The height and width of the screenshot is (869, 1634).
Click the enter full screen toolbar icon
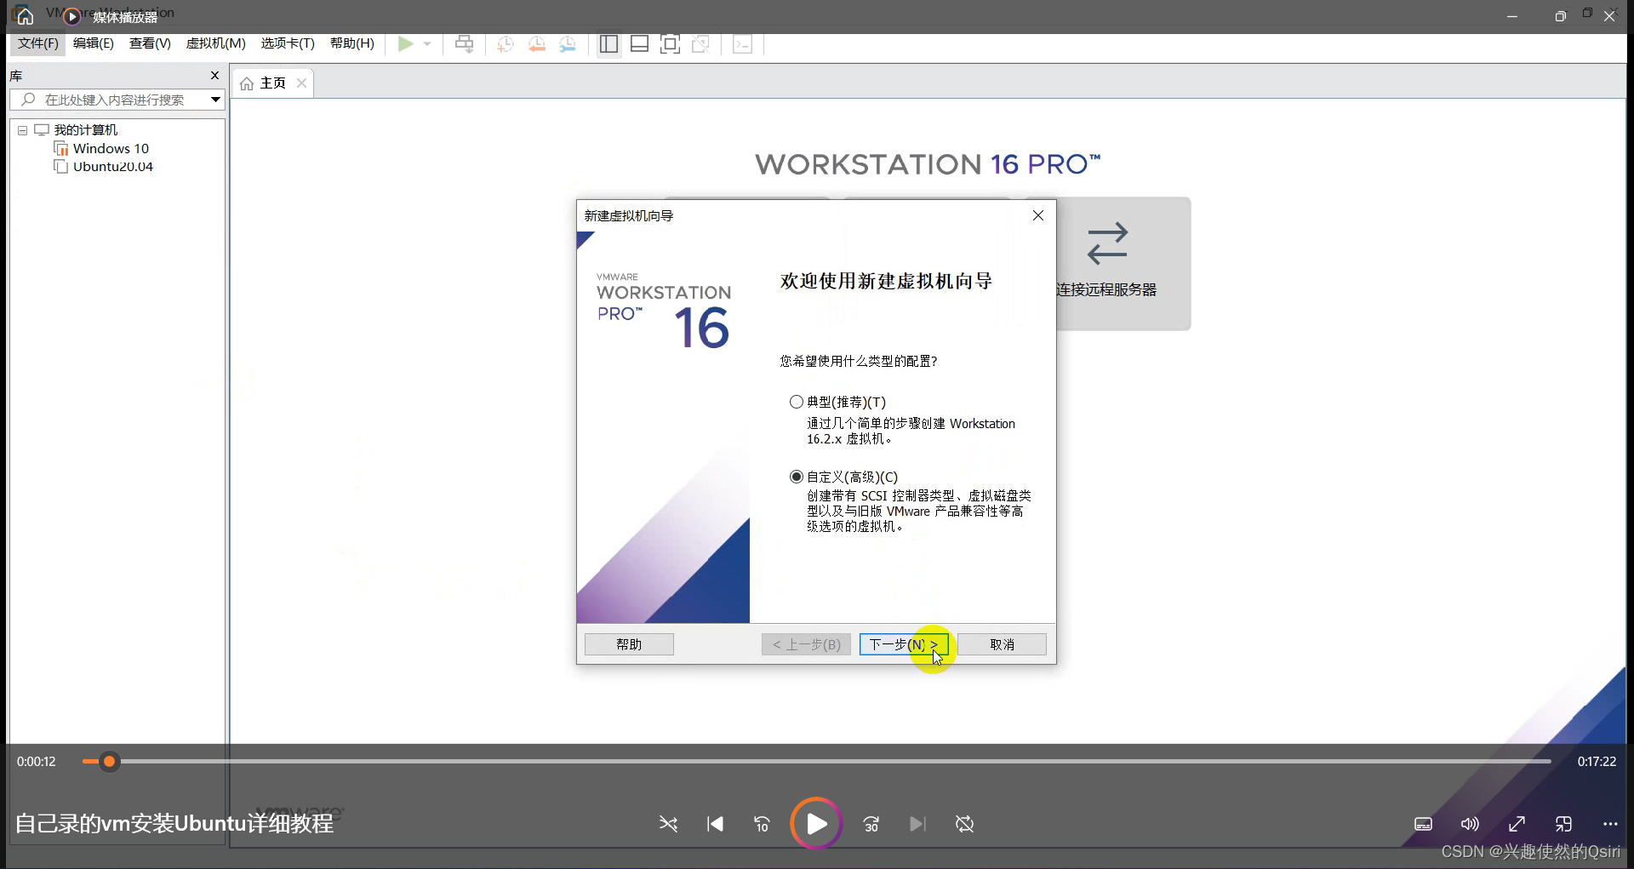tap(670, 43)
